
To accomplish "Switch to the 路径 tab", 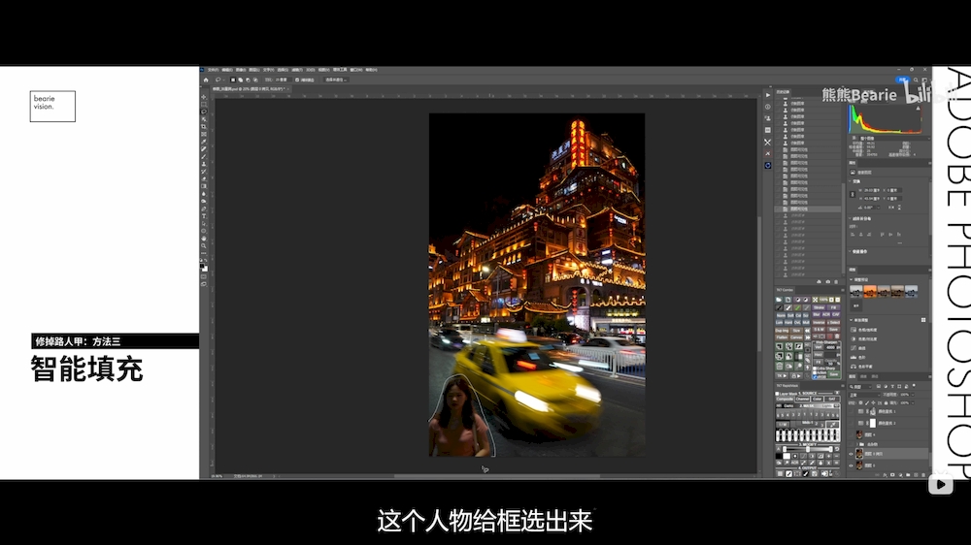I will pyautogui.click(x=875, y=376).
